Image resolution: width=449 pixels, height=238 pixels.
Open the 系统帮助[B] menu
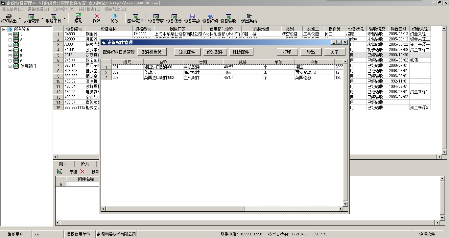coord(115,9)
